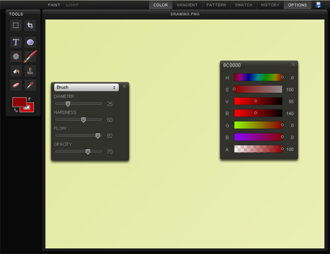
Task: Click the Save floppy disk icon
Action: [x=318, y=5]
